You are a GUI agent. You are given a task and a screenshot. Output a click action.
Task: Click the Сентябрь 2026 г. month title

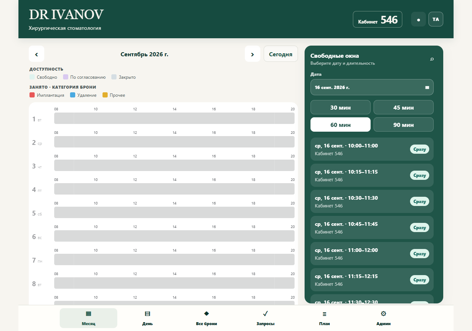pos(145,54)
